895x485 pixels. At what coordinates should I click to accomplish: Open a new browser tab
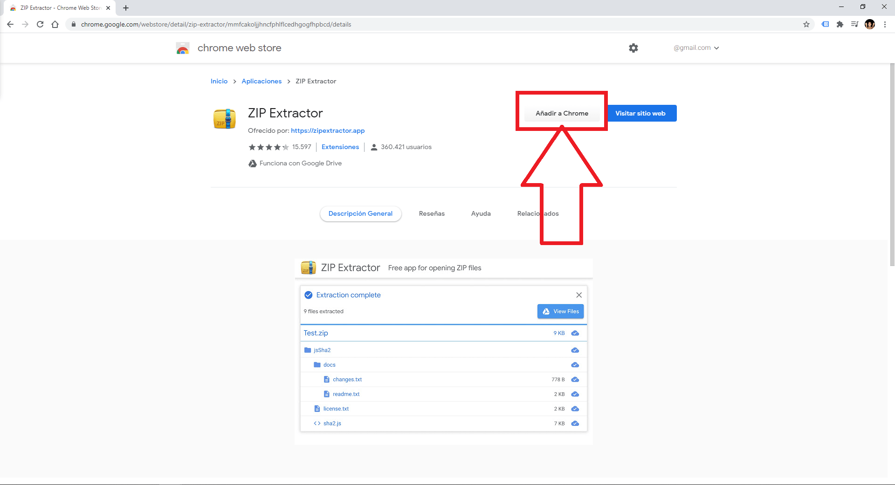pos(126,8)
